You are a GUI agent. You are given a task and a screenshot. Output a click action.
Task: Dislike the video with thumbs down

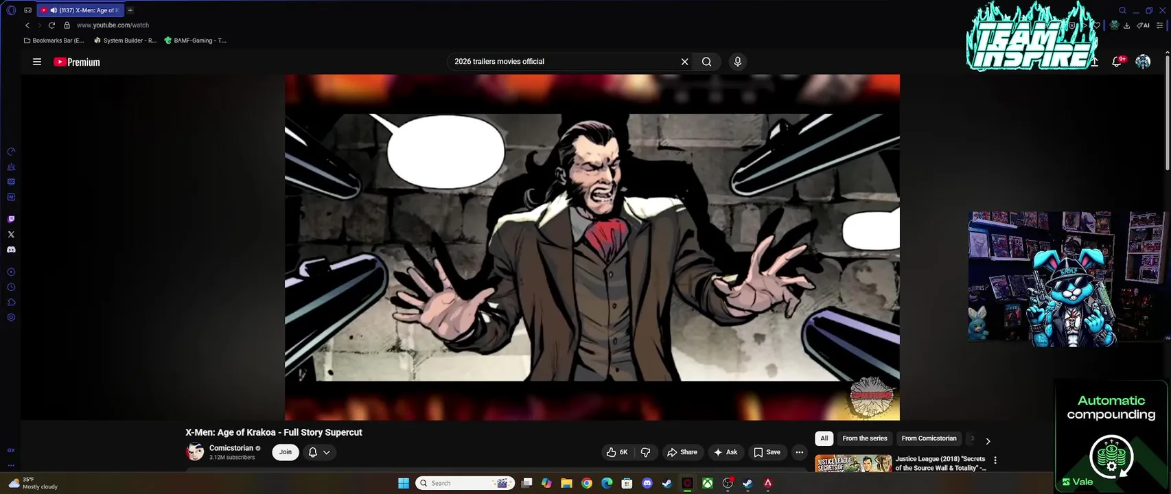click(x=645, y=452)
